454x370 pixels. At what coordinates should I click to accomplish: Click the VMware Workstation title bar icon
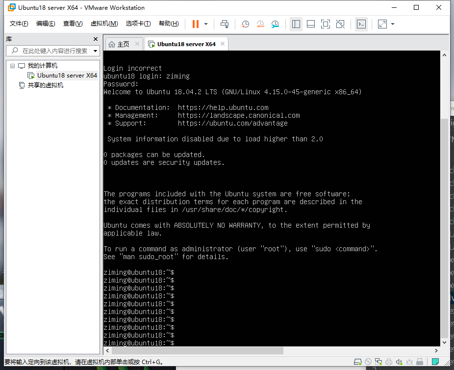click(x=12, y=7)
